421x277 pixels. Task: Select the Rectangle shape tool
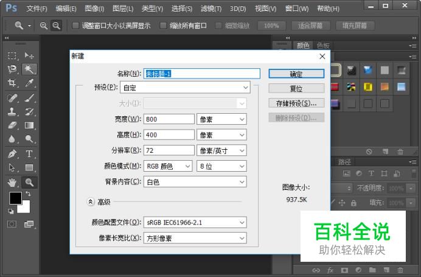29,167
